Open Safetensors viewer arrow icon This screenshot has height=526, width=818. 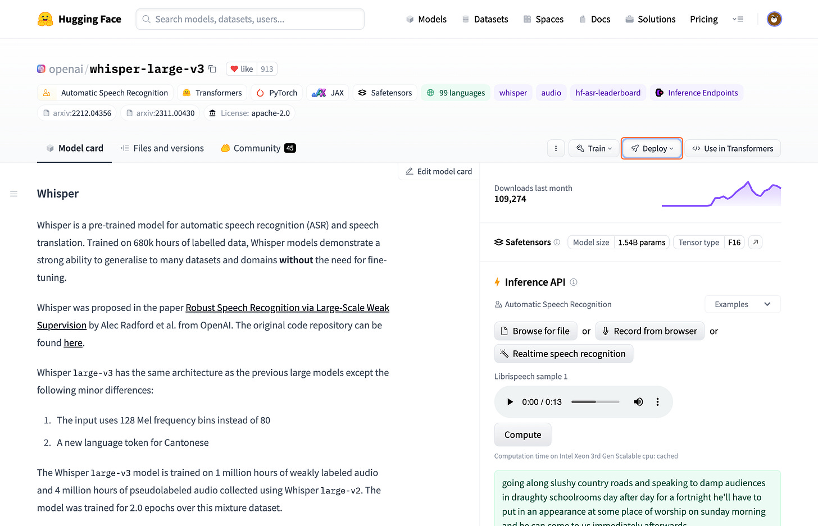[x=756, y=242]
